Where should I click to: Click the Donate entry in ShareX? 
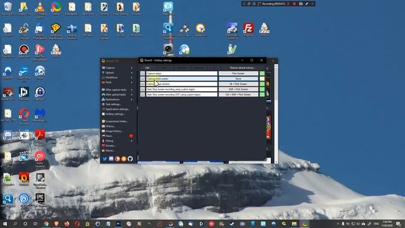(110, 146)
